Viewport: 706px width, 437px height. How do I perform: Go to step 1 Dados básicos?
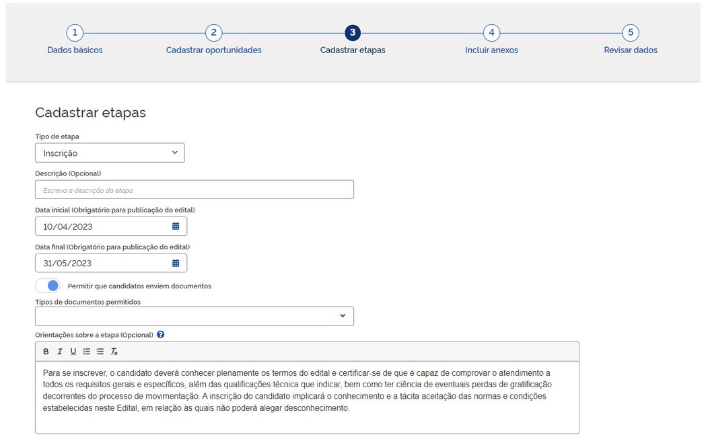pos(75,33)
